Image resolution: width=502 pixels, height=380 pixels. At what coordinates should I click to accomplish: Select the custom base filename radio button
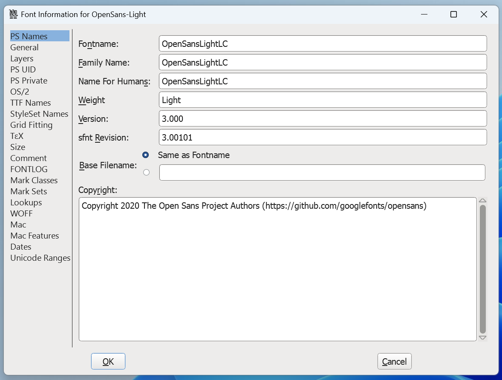[x=146, y=173]
